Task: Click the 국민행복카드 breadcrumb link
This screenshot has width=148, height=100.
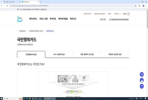Action: tap(50, 31)
